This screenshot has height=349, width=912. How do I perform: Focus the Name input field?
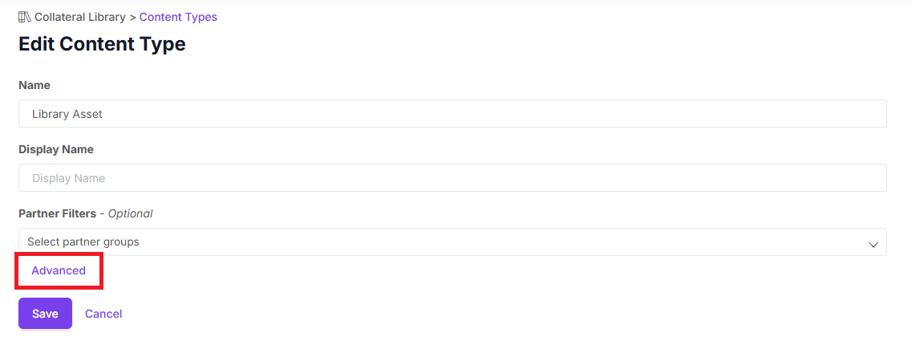coord(452,114)
